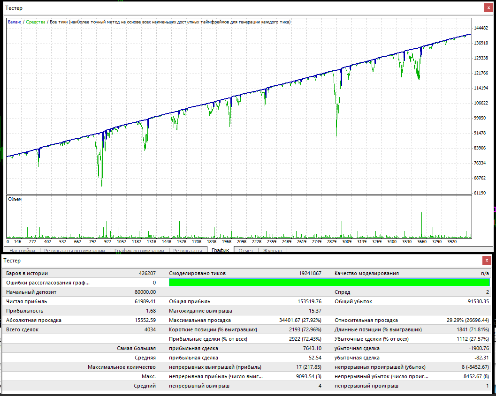This screenshot has height=396, width=496.
Task: Switch to the Результаты tab
Action: (x=188, y=250)
